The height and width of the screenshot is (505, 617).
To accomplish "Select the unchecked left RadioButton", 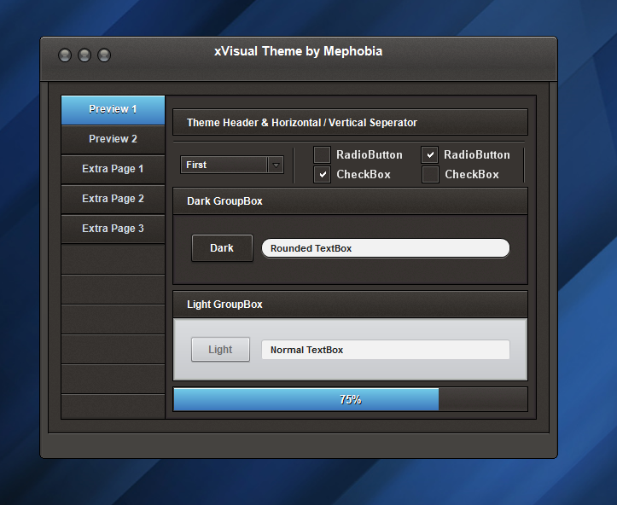I will tap(323, 154).
